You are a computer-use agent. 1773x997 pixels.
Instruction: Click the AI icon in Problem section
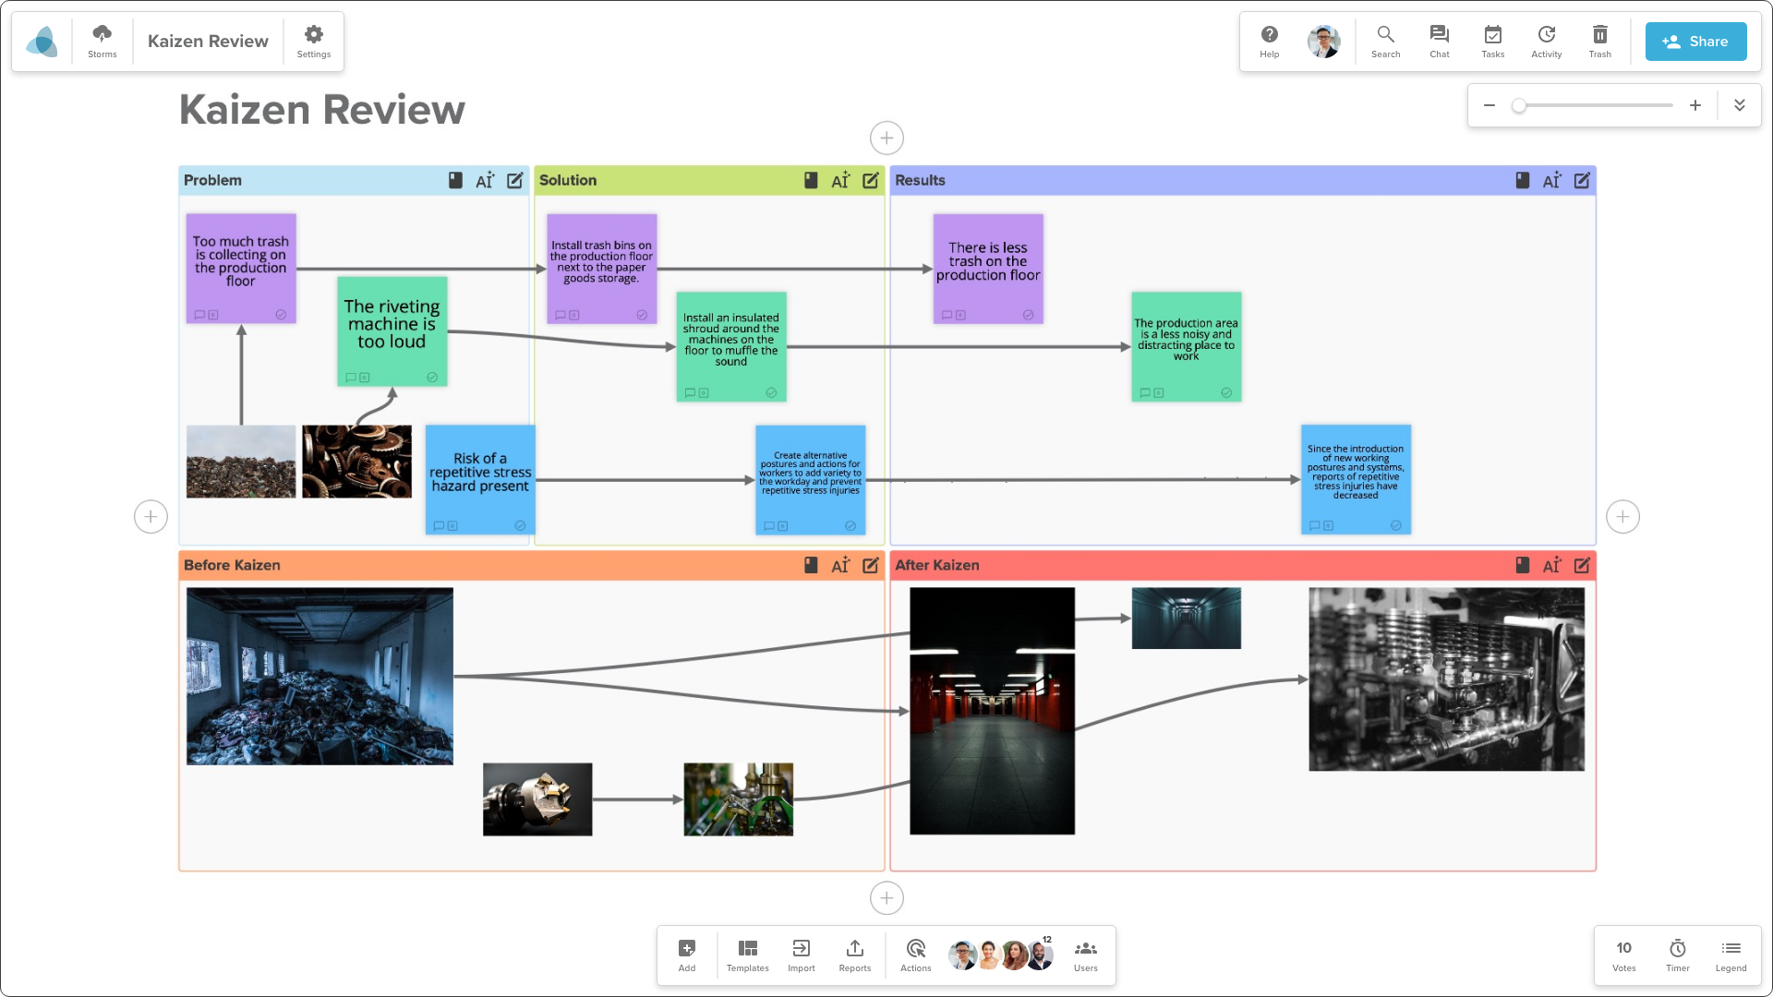coord(485,181)
